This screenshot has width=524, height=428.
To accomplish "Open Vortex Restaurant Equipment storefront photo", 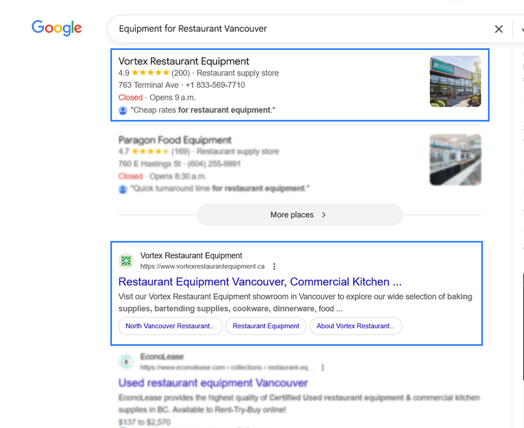I will coord(455,81).
